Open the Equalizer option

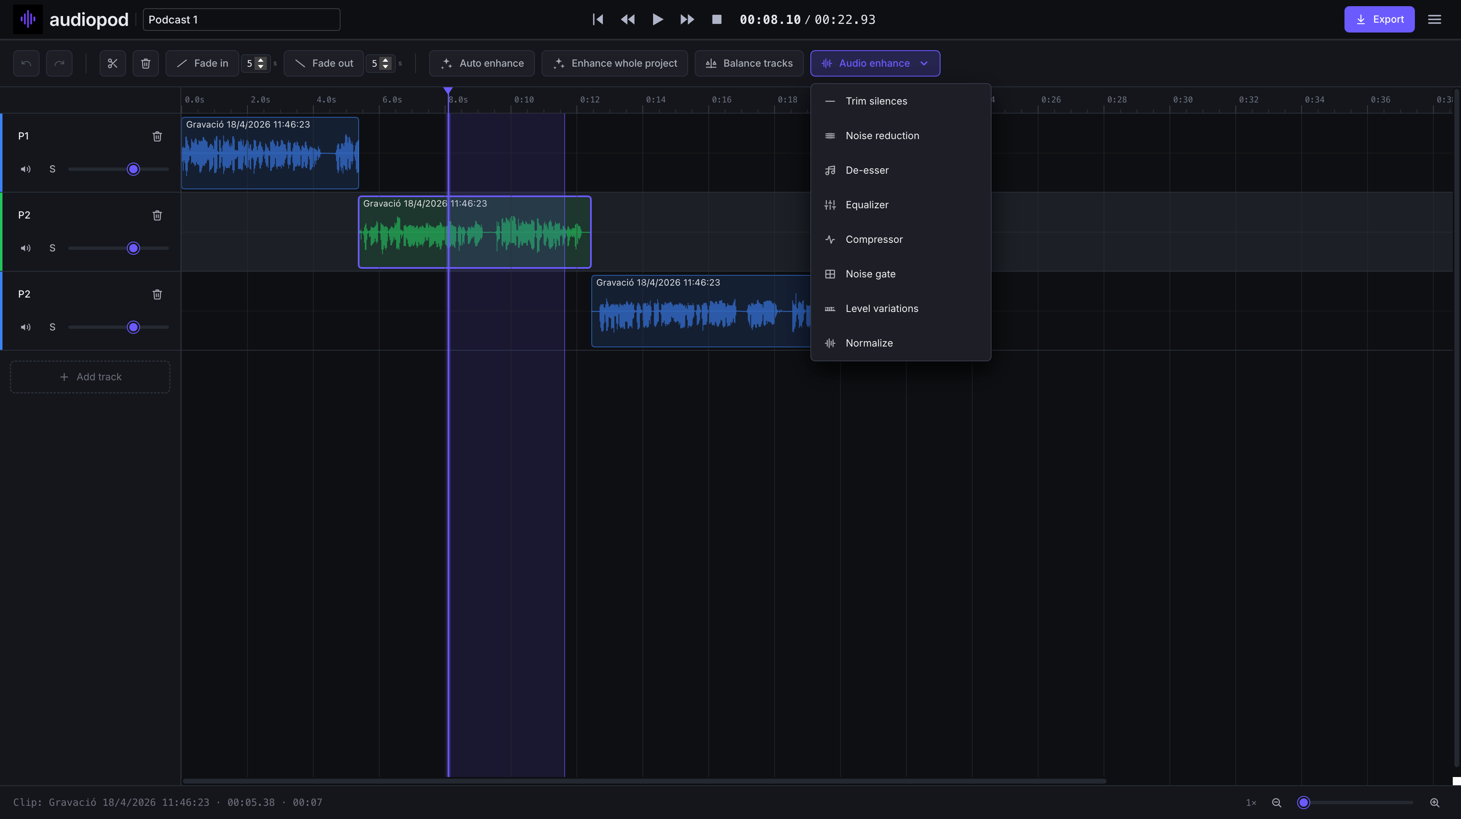901,205
